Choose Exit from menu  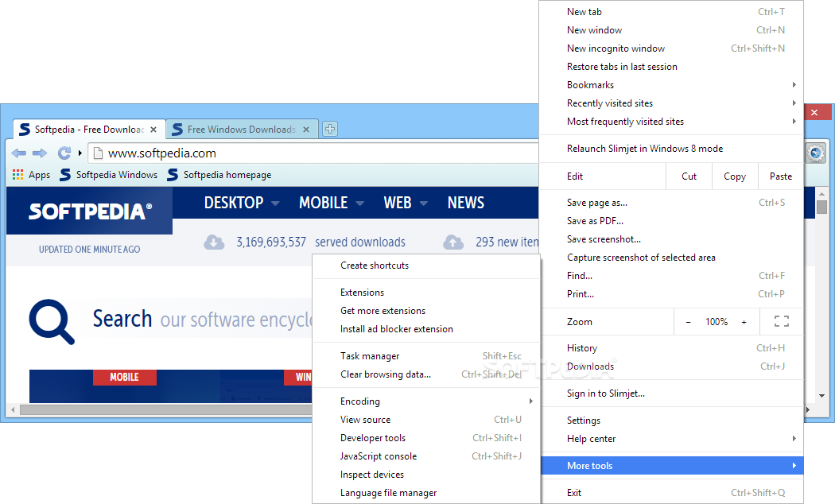(671, 493)
